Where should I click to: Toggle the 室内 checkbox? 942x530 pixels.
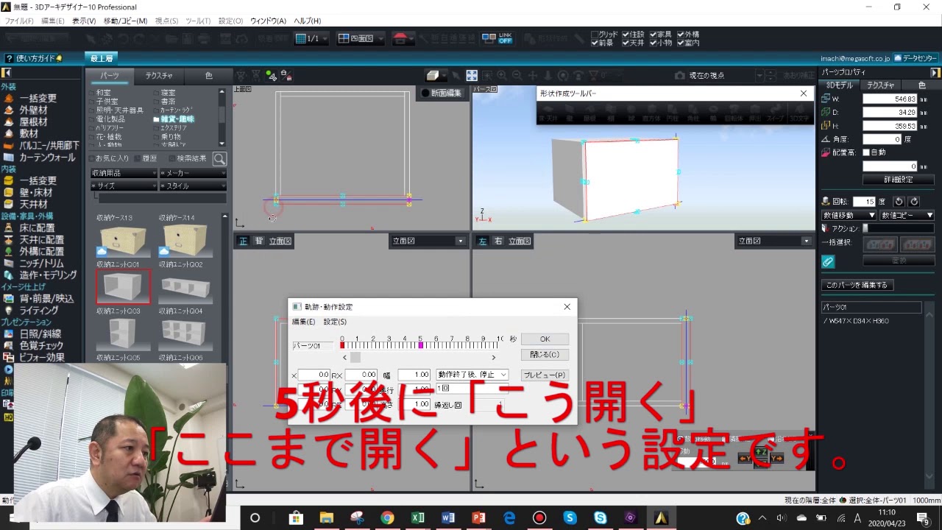(681, 43)
